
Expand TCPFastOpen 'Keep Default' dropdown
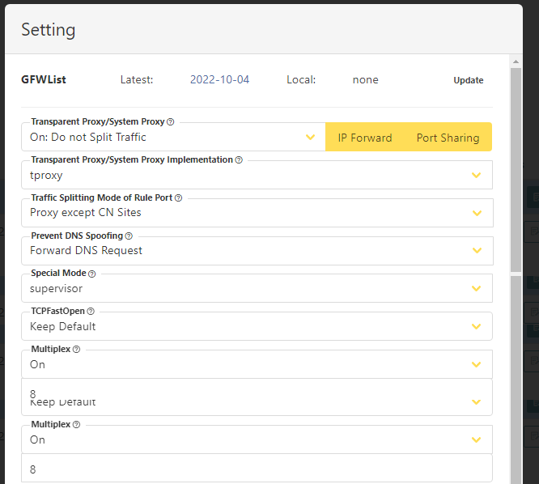click(x=257, y=326)
